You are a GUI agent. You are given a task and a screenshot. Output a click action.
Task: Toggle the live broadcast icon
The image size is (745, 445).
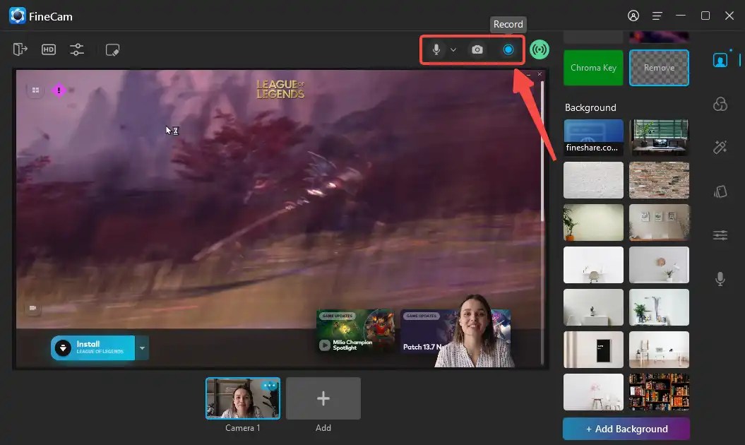(540, 49)
